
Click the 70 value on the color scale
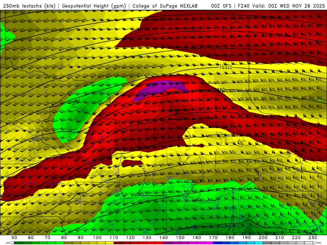pyautogui.click(x=47, y=238)
